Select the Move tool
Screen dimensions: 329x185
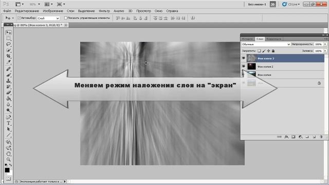(x=8, y=32)
